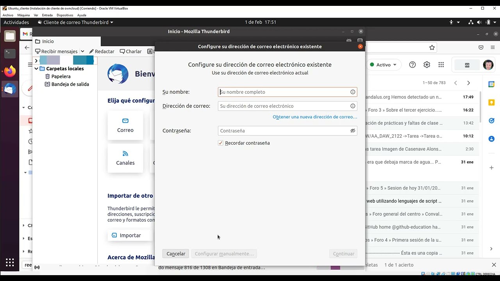Click Recibir mensajes in Thunderbird toolbar
Screen dimensions: 500x281
(x=56, y=52)
